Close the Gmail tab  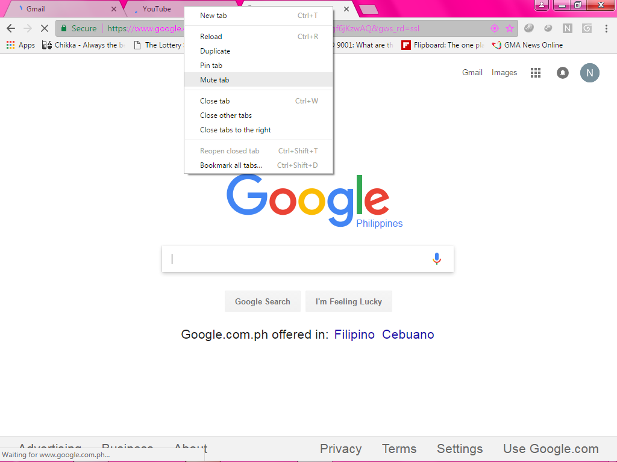pos(114,8)
